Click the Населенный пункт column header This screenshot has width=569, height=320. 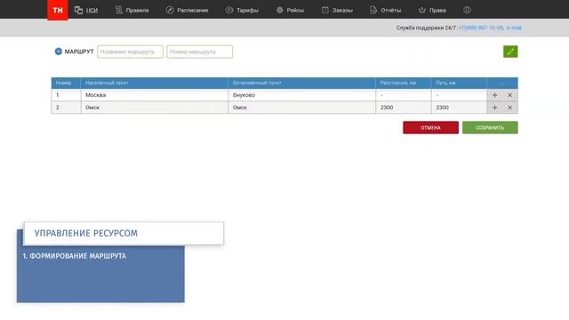coord(154,83)
